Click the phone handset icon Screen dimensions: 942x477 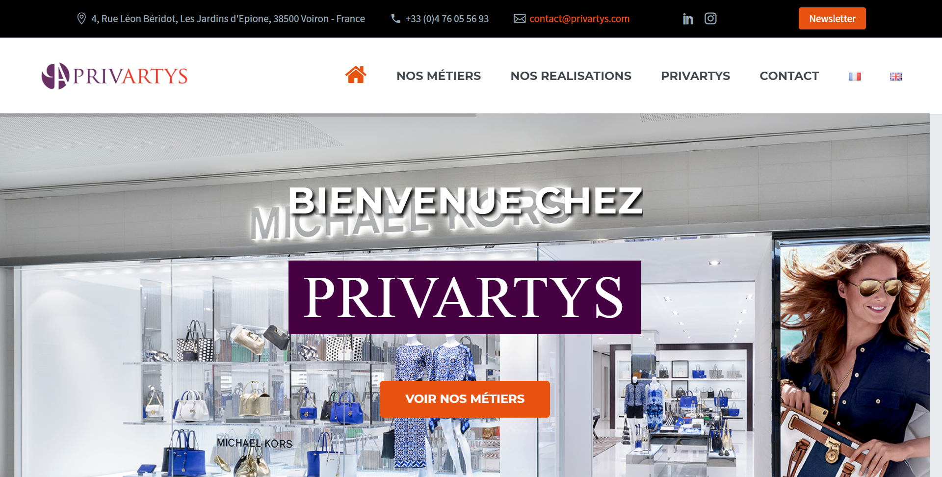396,19
